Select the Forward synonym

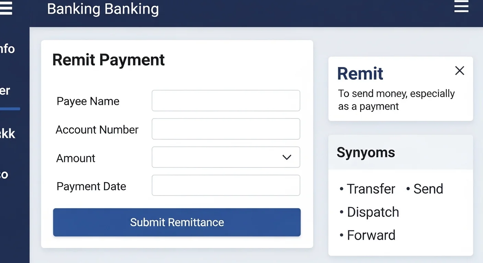click(x=371, y=235)
